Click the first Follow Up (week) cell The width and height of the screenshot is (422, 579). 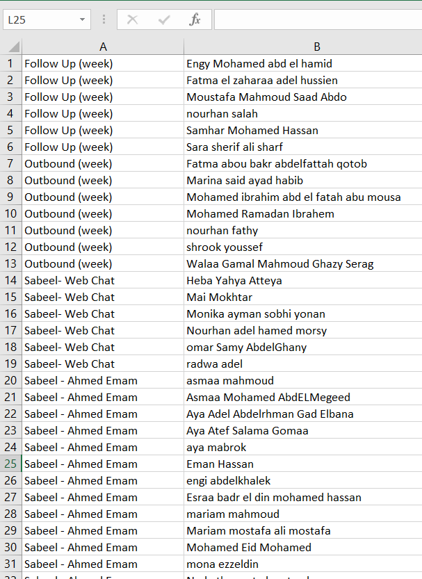click(x=69, y=63)
